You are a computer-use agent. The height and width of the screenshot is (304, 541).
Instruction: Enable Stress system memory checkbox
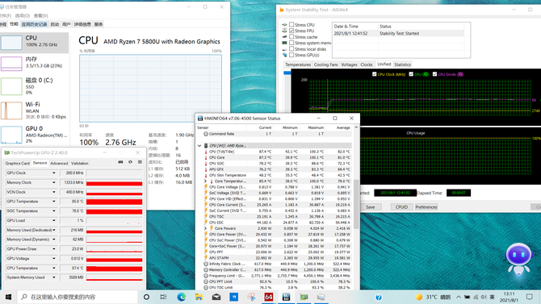pyautogui.click(x=291, y=43)
